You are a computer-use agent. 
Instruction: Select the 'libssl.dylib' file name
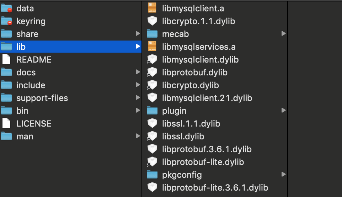pyautogui.click(x=183, y=137)
